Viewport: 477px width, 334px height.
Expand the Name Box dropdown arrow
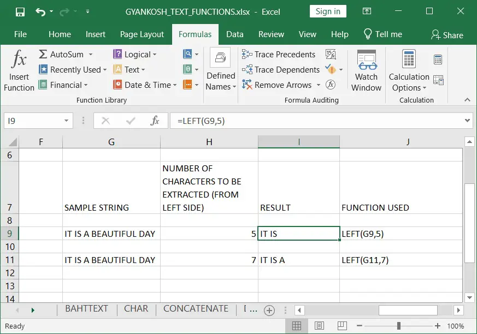pyautogui.click(x=66, y=121)
